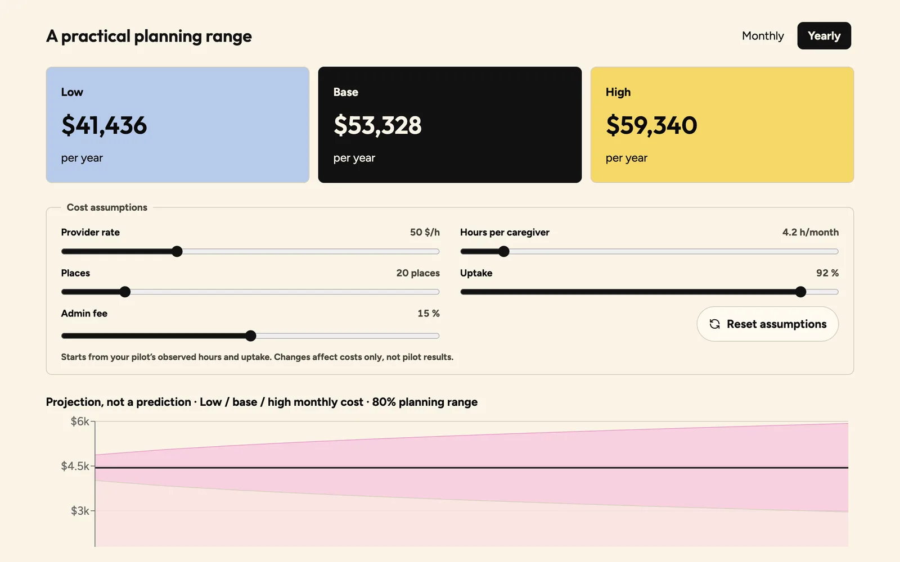Click the Hours per caregiver slider handle
The height and width of the screenshot is (562, 900).
[504, 251]
